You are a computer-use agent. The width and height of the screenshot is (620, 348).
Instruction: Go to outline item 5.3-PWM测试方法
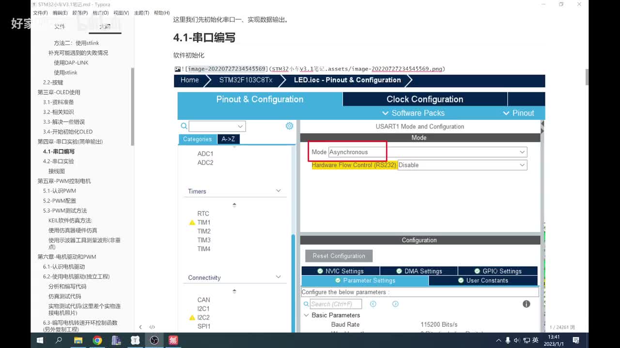pos(64,211)
